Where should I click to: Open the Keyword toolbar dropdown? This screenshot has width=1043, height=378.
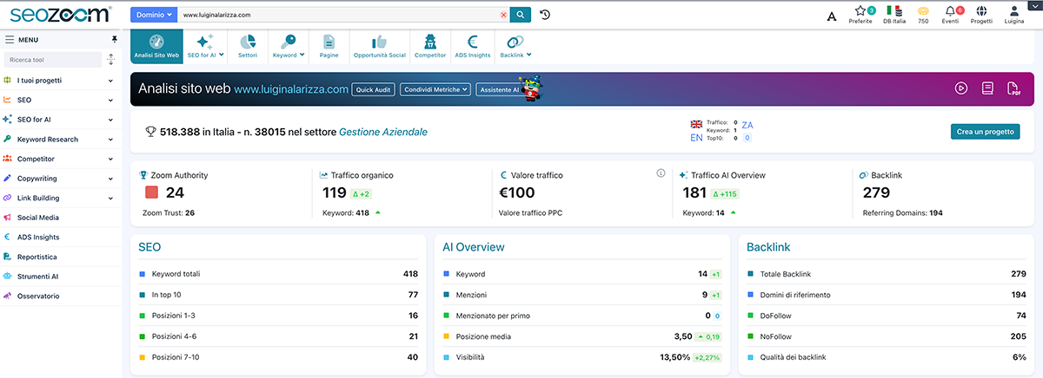point(289,45)
